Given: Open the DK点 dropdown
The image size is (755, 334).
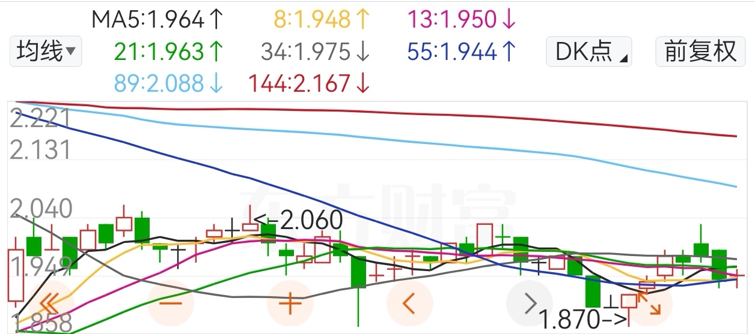Looking at the screenshot, I should 588,52.
